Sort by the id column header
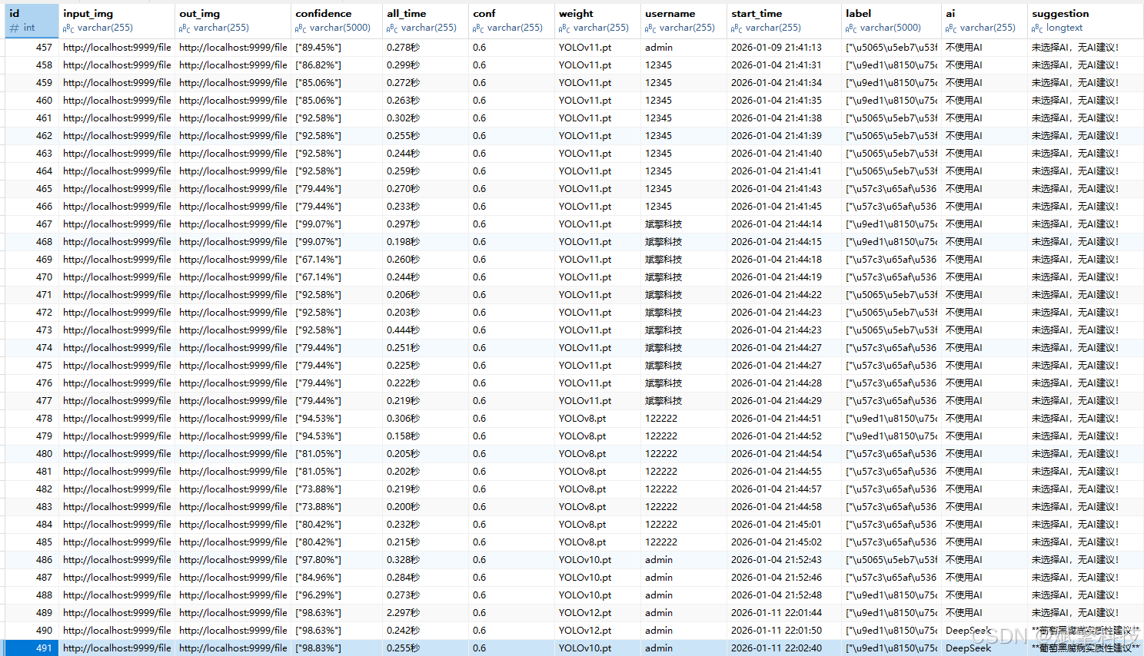The height and width of the screenshot is (656, 1144). click(31, 20)
